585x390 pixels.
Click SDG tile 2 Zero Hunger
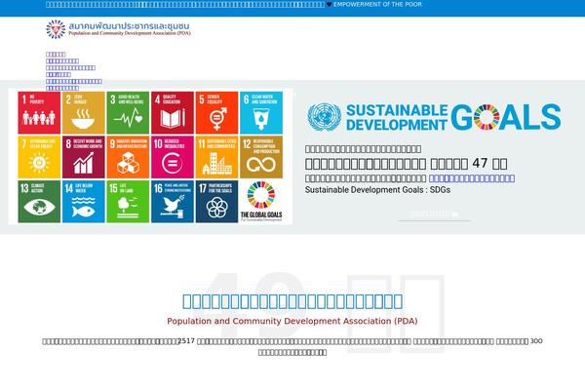84,113
